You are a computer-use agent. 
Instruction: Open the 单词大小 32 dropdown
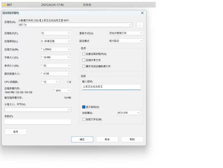(x=55, y=66)
